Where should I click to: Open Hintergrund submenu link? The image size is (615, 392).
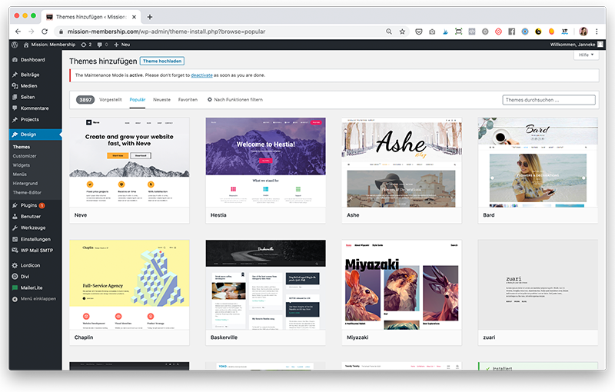point(25,184)
